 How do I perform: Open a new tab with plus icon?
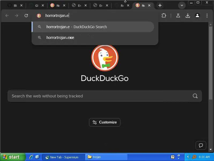[160, 5]
